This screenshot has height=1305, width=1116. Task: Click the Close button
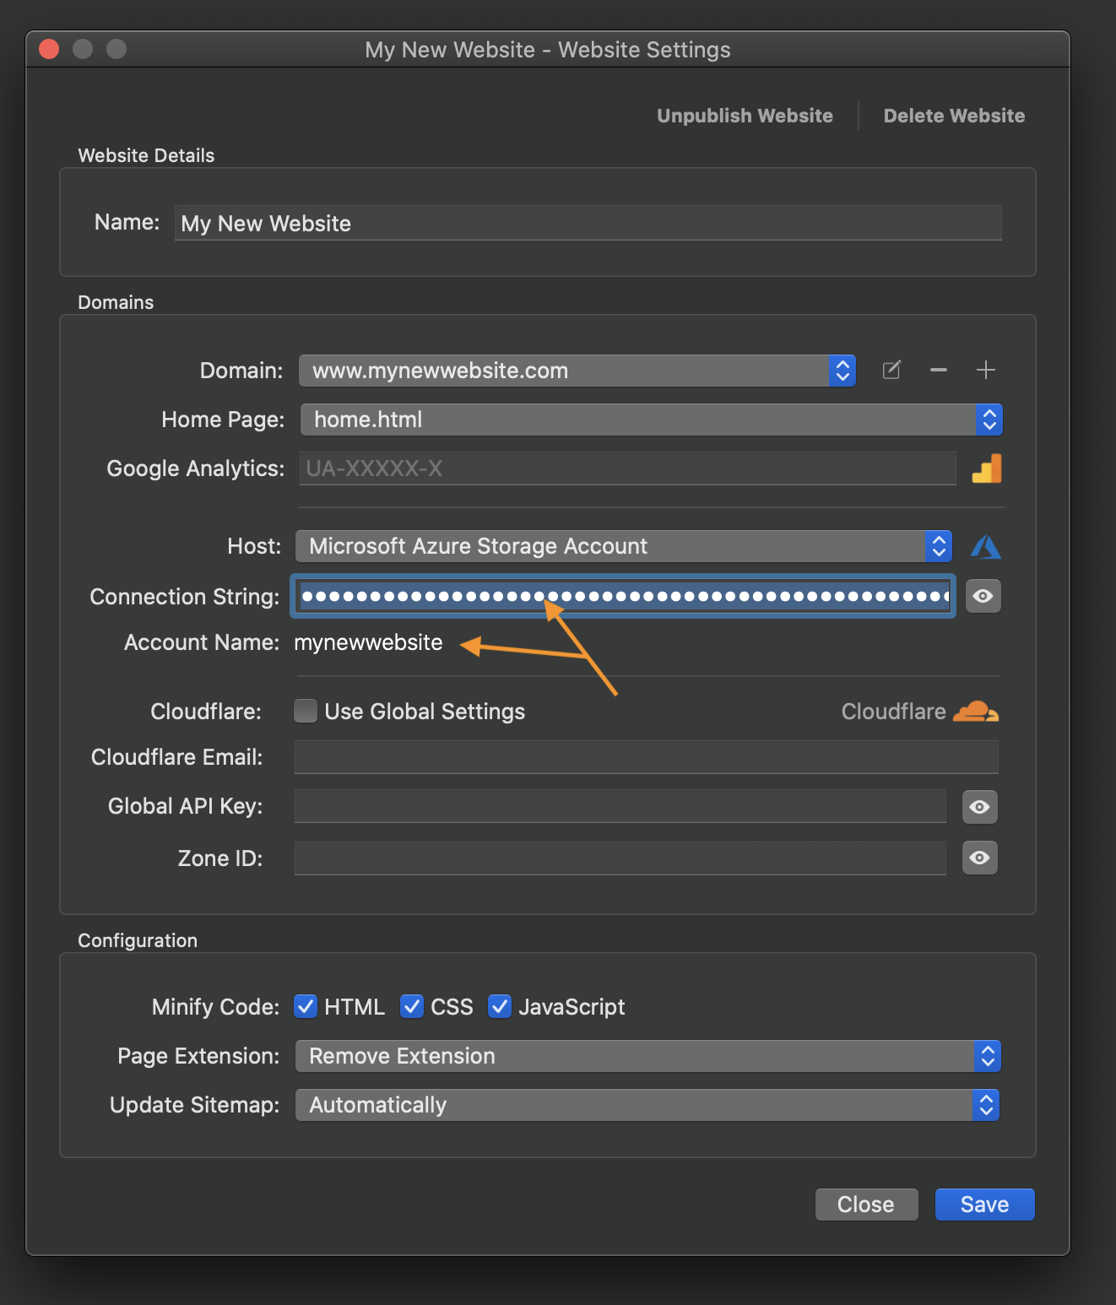coord(866,1205)
